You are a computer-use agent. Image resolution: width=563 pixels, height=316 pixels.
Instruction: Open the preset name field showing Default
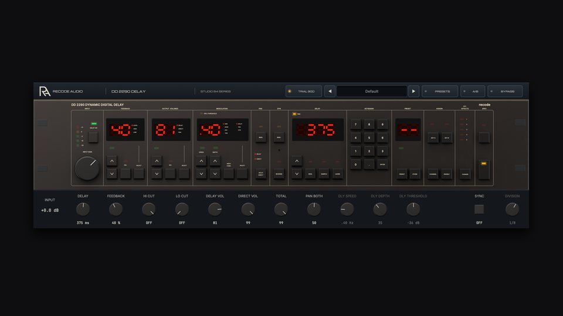(372, 91)
